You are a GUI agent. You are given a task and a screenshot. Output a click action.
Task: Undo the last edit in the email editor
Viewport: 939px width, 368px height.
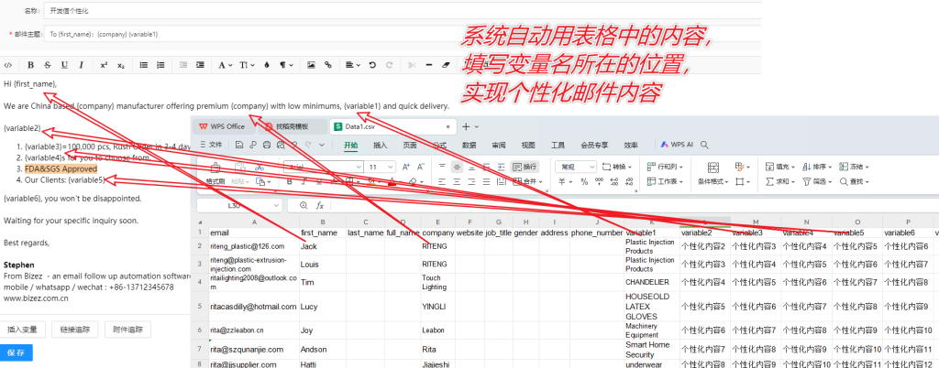372,65
